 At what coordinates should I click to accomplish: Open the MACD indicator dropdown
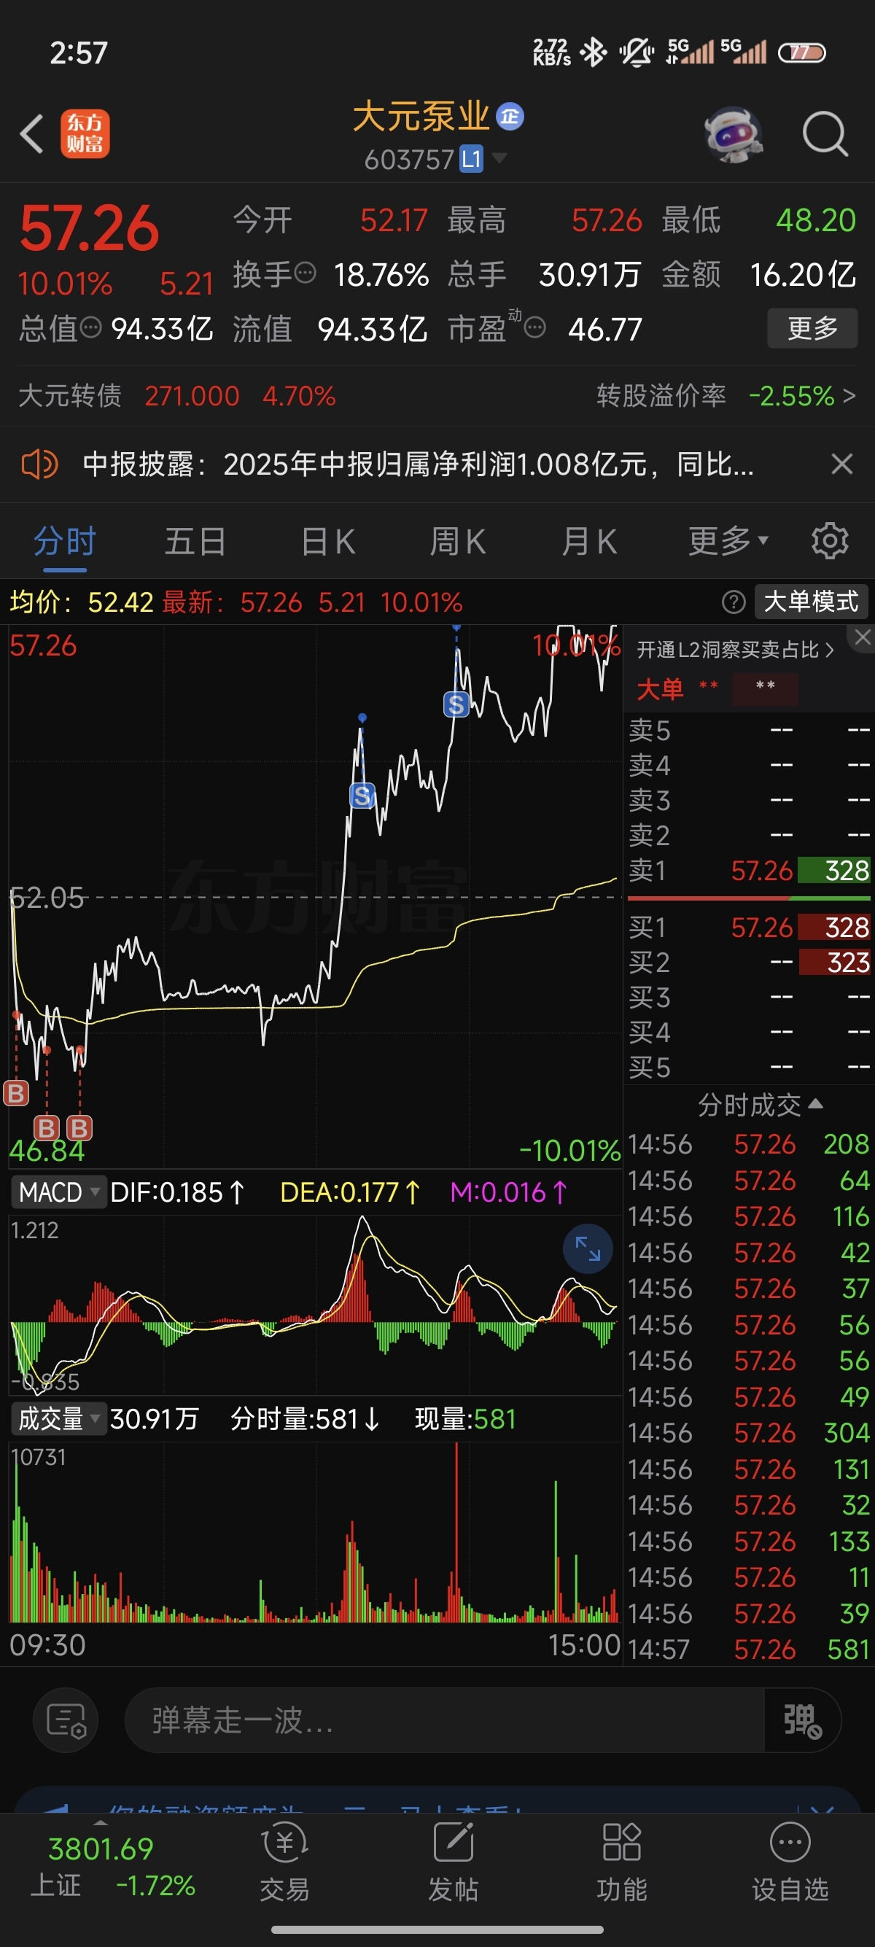click(x=58, y=1193)
